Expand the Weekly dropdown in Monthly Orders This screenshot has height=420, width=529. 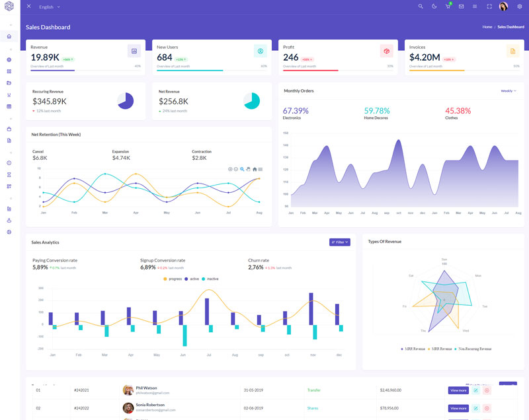pyautogui.click(x=509, y=91)
